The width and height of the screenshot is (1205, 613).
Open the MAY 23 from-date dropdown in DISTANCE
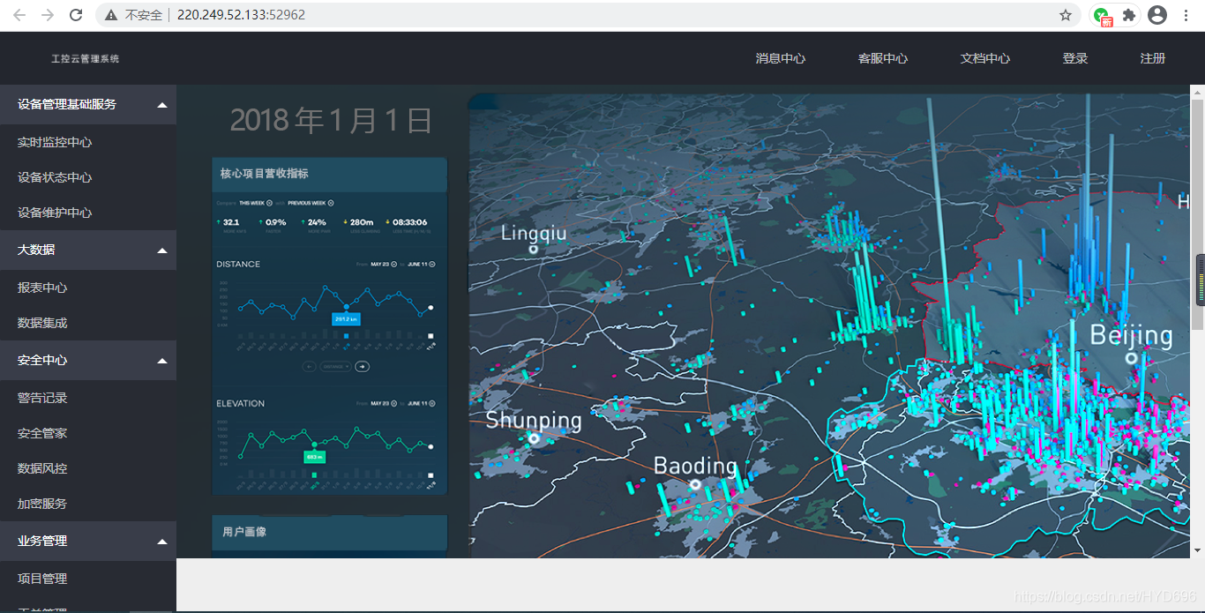coord(384,264)
